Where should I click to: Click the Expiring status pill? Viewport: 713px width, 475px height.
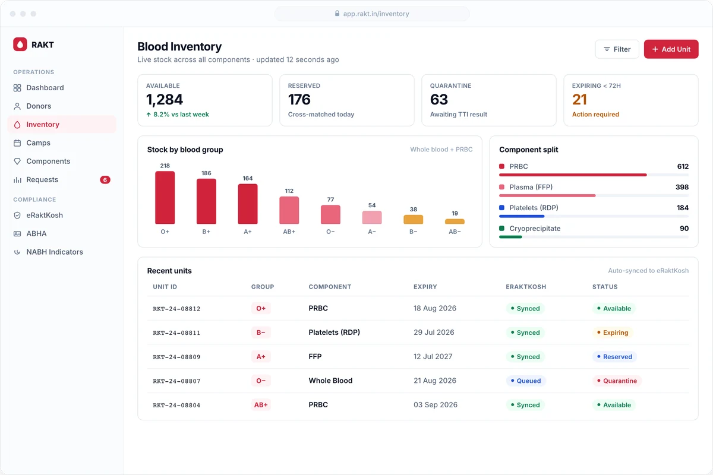tap(613, 332)
